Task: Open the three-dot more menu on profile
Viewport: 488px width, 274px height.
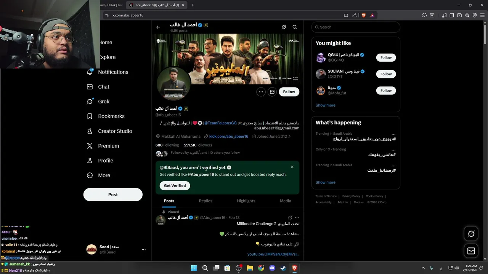Action: coord(261,92)
